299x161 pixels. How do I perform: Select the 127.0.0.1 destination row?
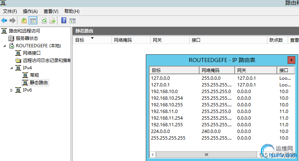[222, 85]
